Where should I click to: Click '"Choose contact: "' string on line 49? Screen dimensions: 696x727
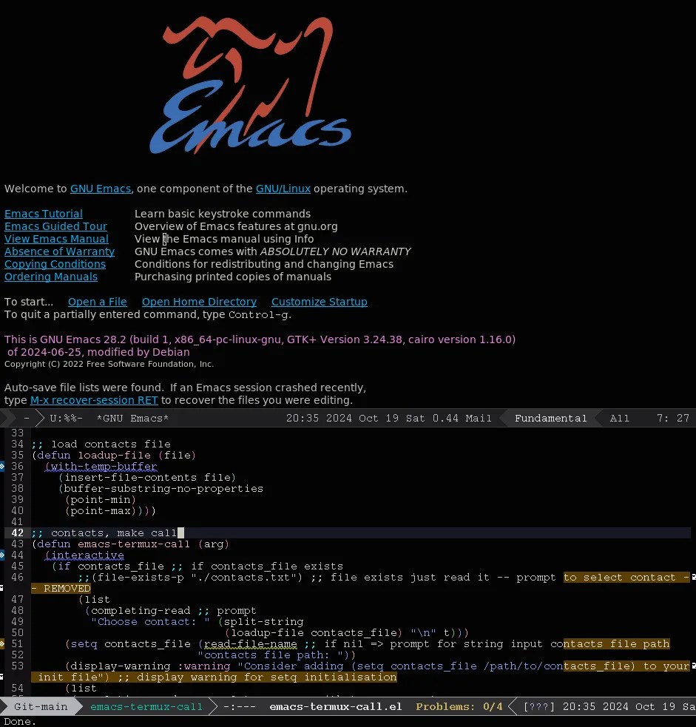coord(150,622)
